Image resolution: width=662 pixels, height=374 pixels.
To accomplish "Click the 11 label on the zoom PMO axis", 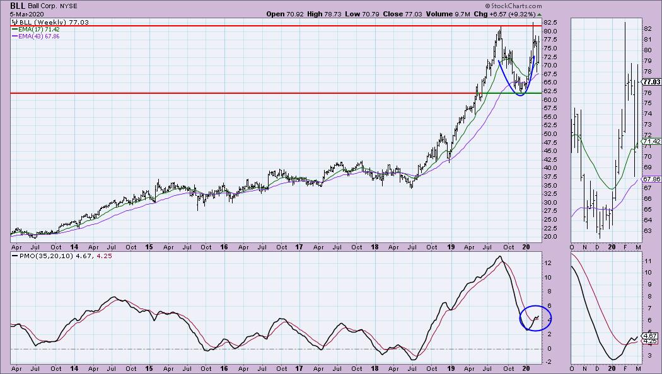I will coord(649,261).
